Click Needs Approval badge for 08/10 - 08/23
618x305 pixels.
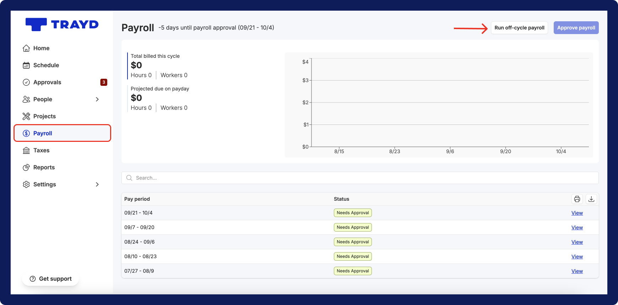coord(353,256)
